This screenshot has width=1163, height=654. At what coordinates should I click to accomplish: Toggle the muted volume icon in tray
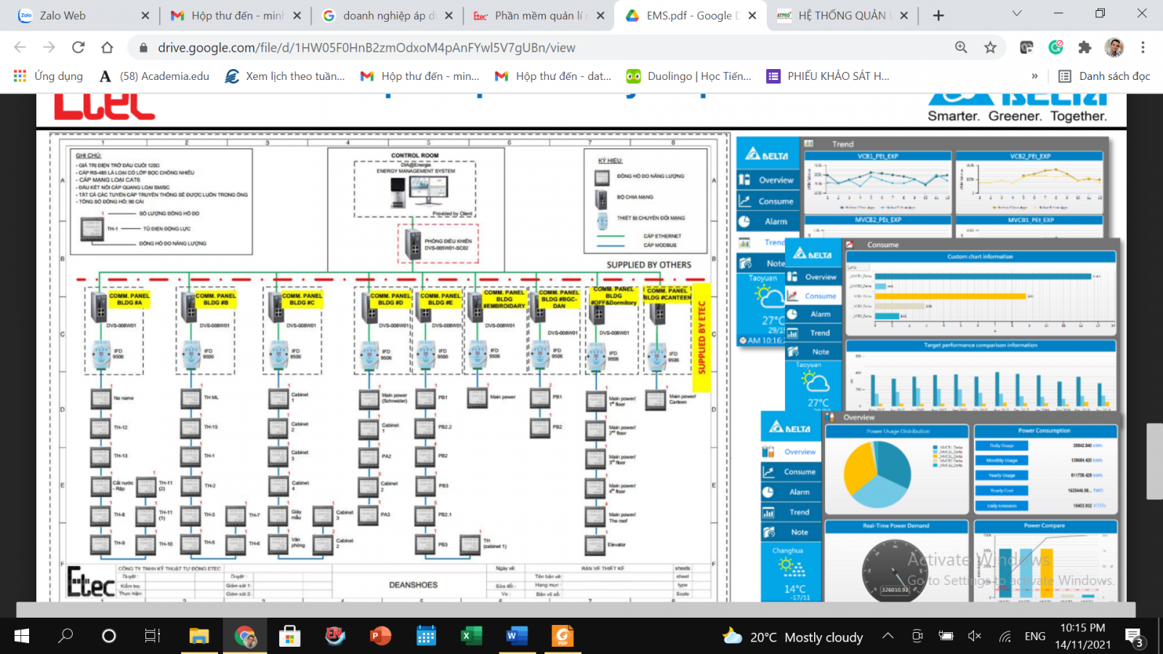pos(975,637)
